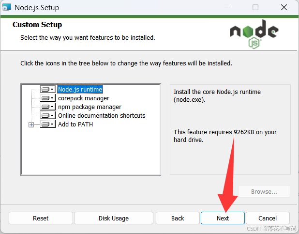Select the Node.js runtime feature
Screen dimensions: 299x234
click(x=80, y=90)
